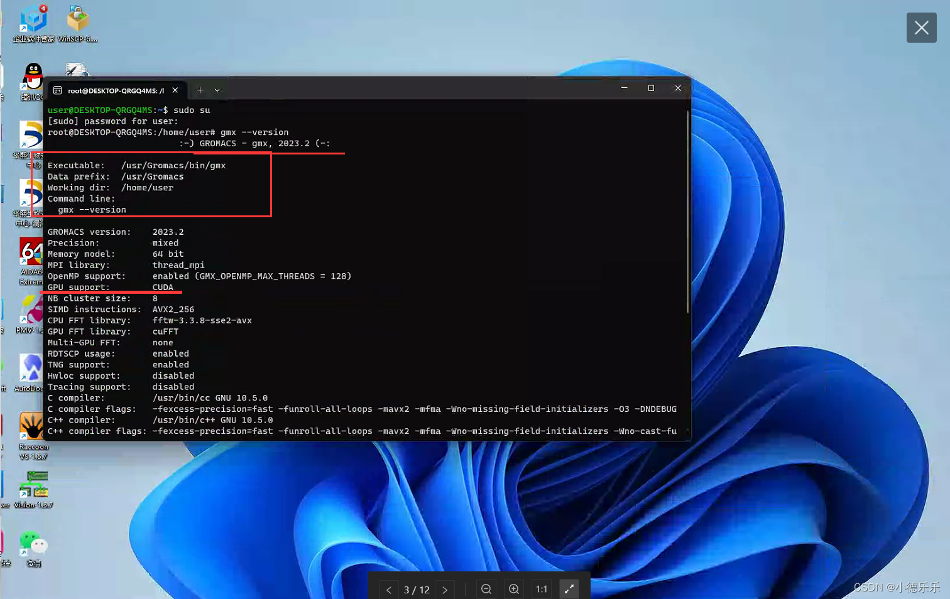Screen dimensions: 950x599
Task: Go to the previous image in viewer
Action: 389,590
